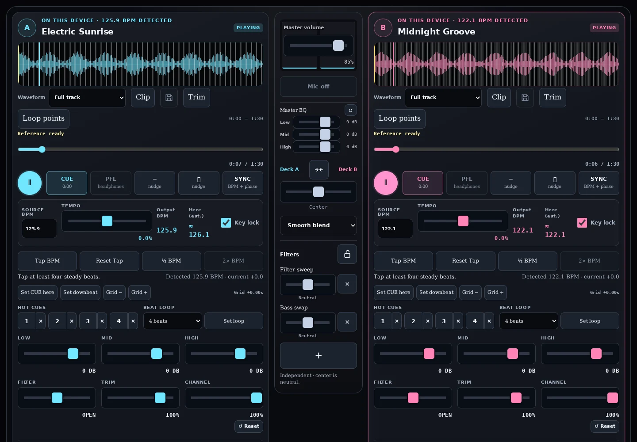Toggle Key lock on Deck B
Viewport: 637px width, 442px height.
point(582,223)
